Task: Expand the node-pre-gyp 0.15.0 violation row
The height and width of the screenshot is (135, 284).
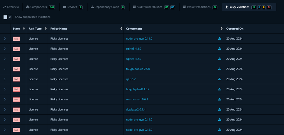Action: coord(5,129)
